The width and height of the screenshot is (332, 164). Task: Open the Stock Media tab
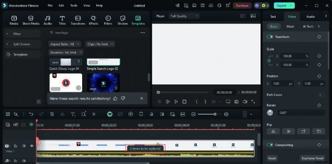(x=31, y=21)
